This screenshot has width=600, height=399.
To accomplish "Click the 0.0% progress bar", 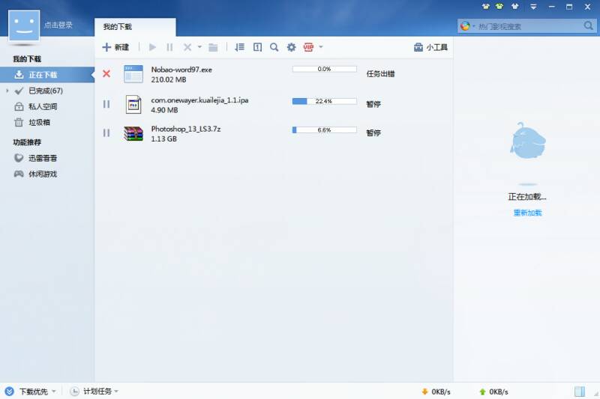I will click(325, 69).
